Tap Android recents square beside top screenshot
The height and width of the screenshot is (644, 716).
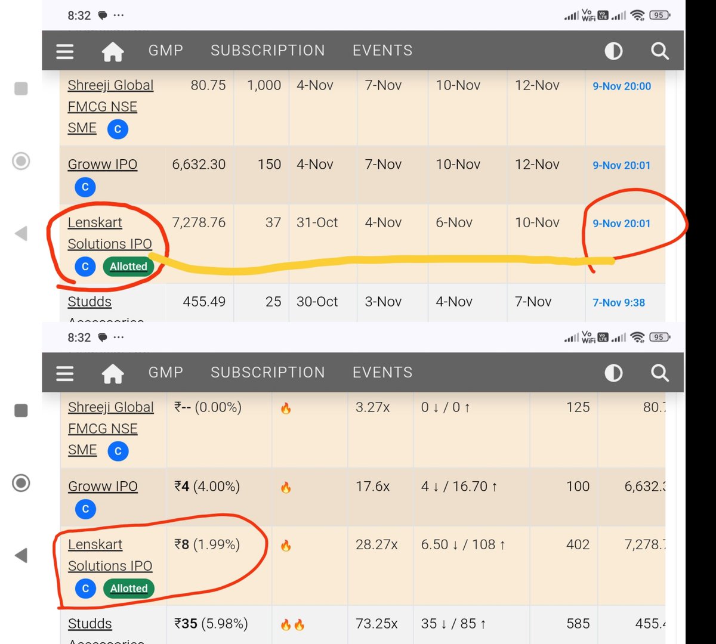coord(21,89)
